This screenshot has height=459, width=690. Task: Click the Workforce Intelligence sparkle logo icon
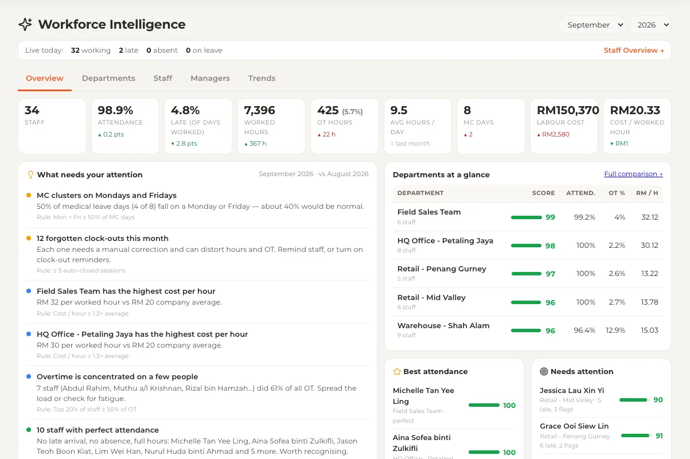click(25, 25)
